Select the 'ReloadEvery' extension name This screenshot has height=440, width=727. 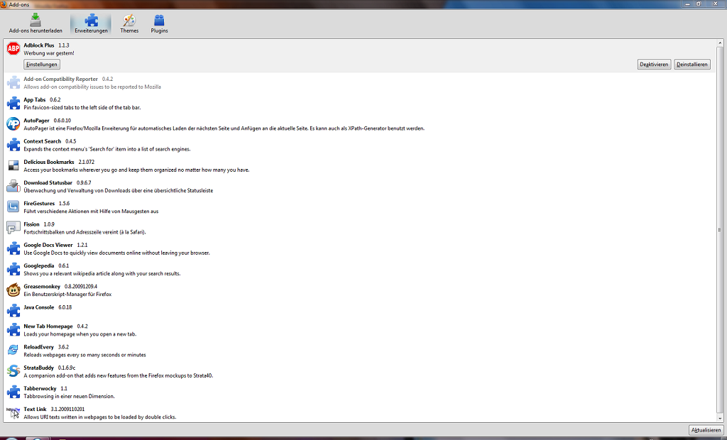pos(39,347)
